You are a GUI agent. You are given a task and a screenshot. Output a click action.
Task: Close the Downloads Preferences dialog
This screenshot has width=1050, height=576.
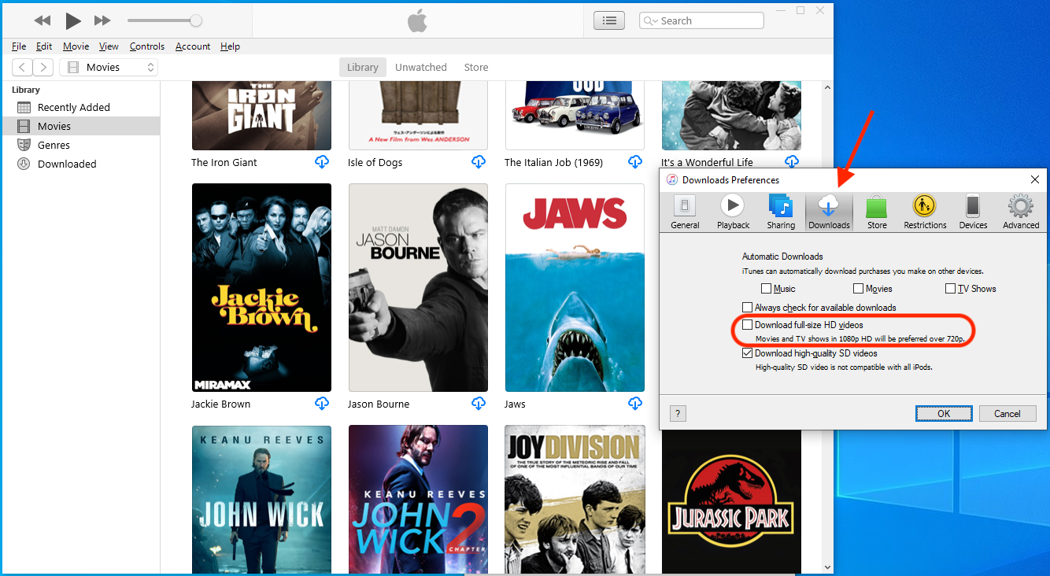1035,179
